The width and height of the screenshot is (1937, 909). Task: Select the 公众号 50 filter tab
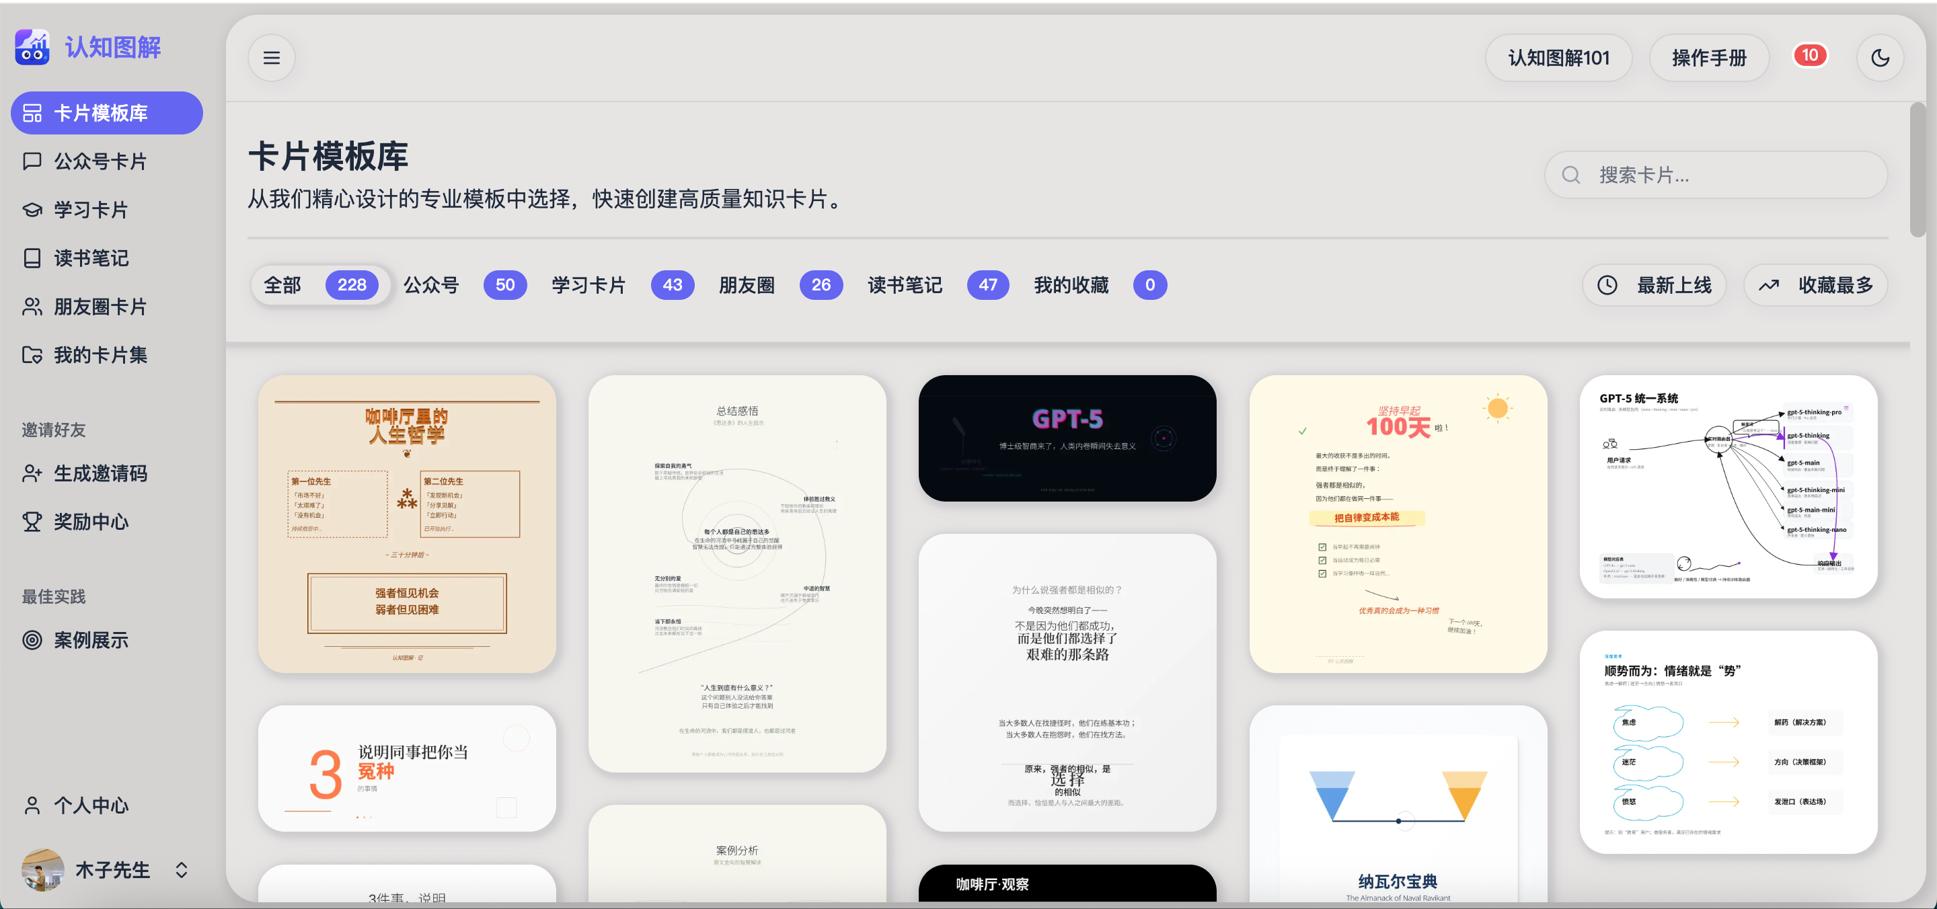pyautogui.click(x=465, y=285)
